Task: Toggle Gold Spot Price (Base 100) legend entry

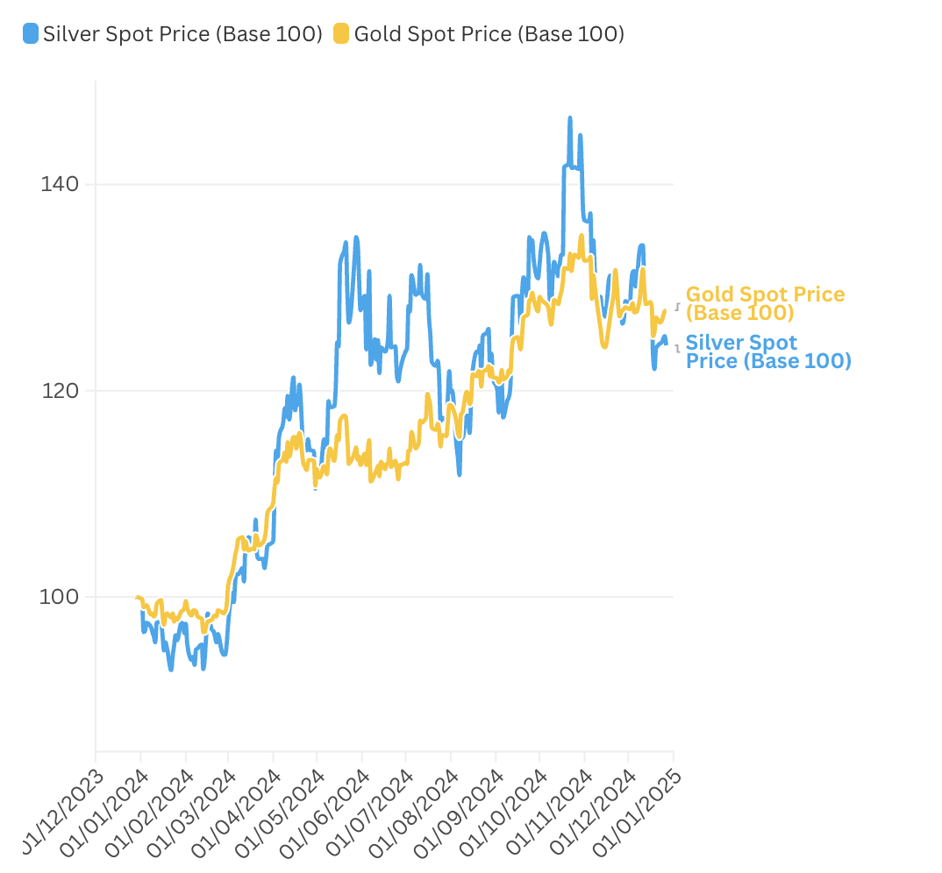Action: pyautogui.click(x=480, y=33)
